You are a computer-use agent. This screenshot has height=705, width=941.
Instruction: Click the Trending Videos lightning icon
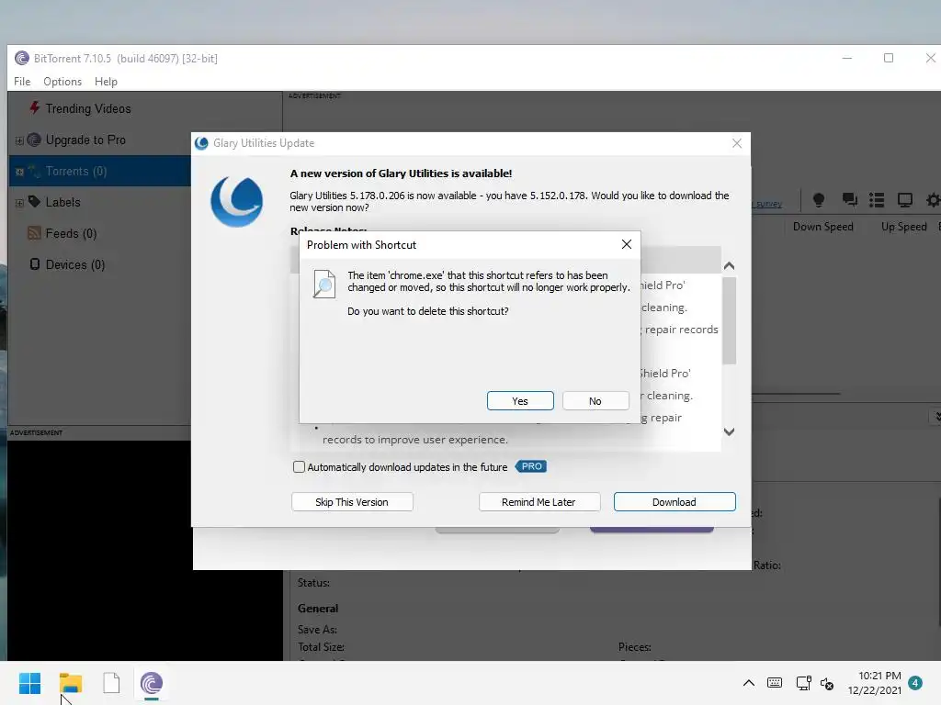[x=35, y=107]
